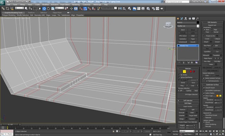225x136 pixels.
Task: Toggle Show End Result icon below stack
Action: tap(184, 63)
